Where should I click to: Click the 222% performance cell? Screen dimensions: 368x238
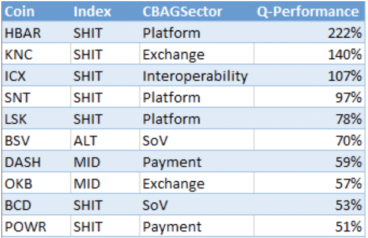309,32
